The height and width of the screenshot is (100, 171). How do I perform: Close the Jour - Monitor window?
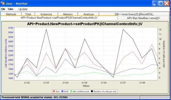pos(167,3)
